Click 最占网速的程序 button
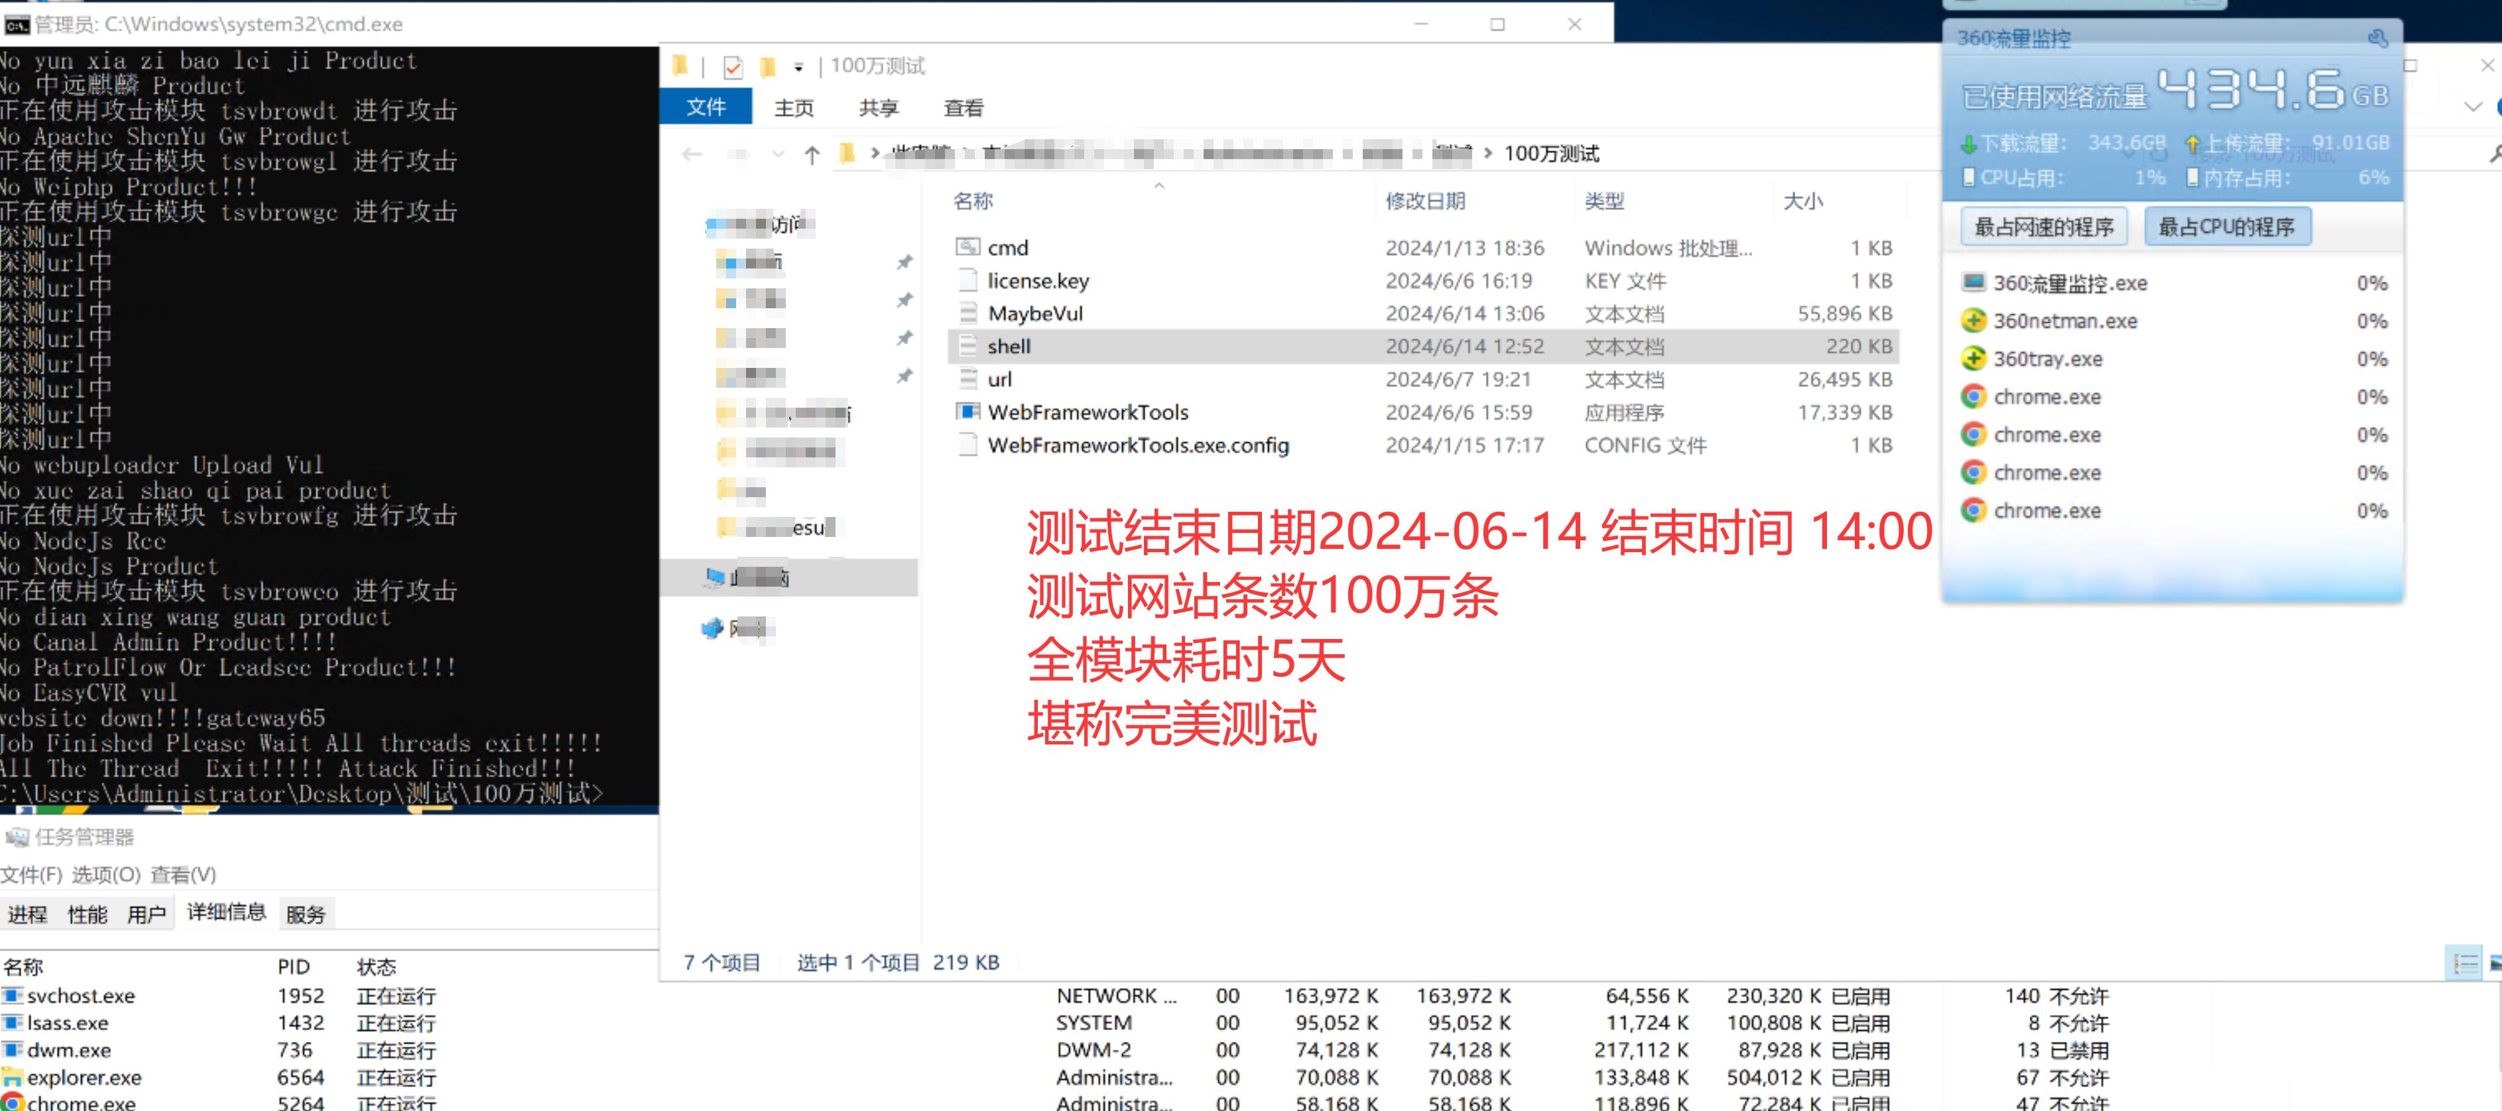 pos(2044,226)
